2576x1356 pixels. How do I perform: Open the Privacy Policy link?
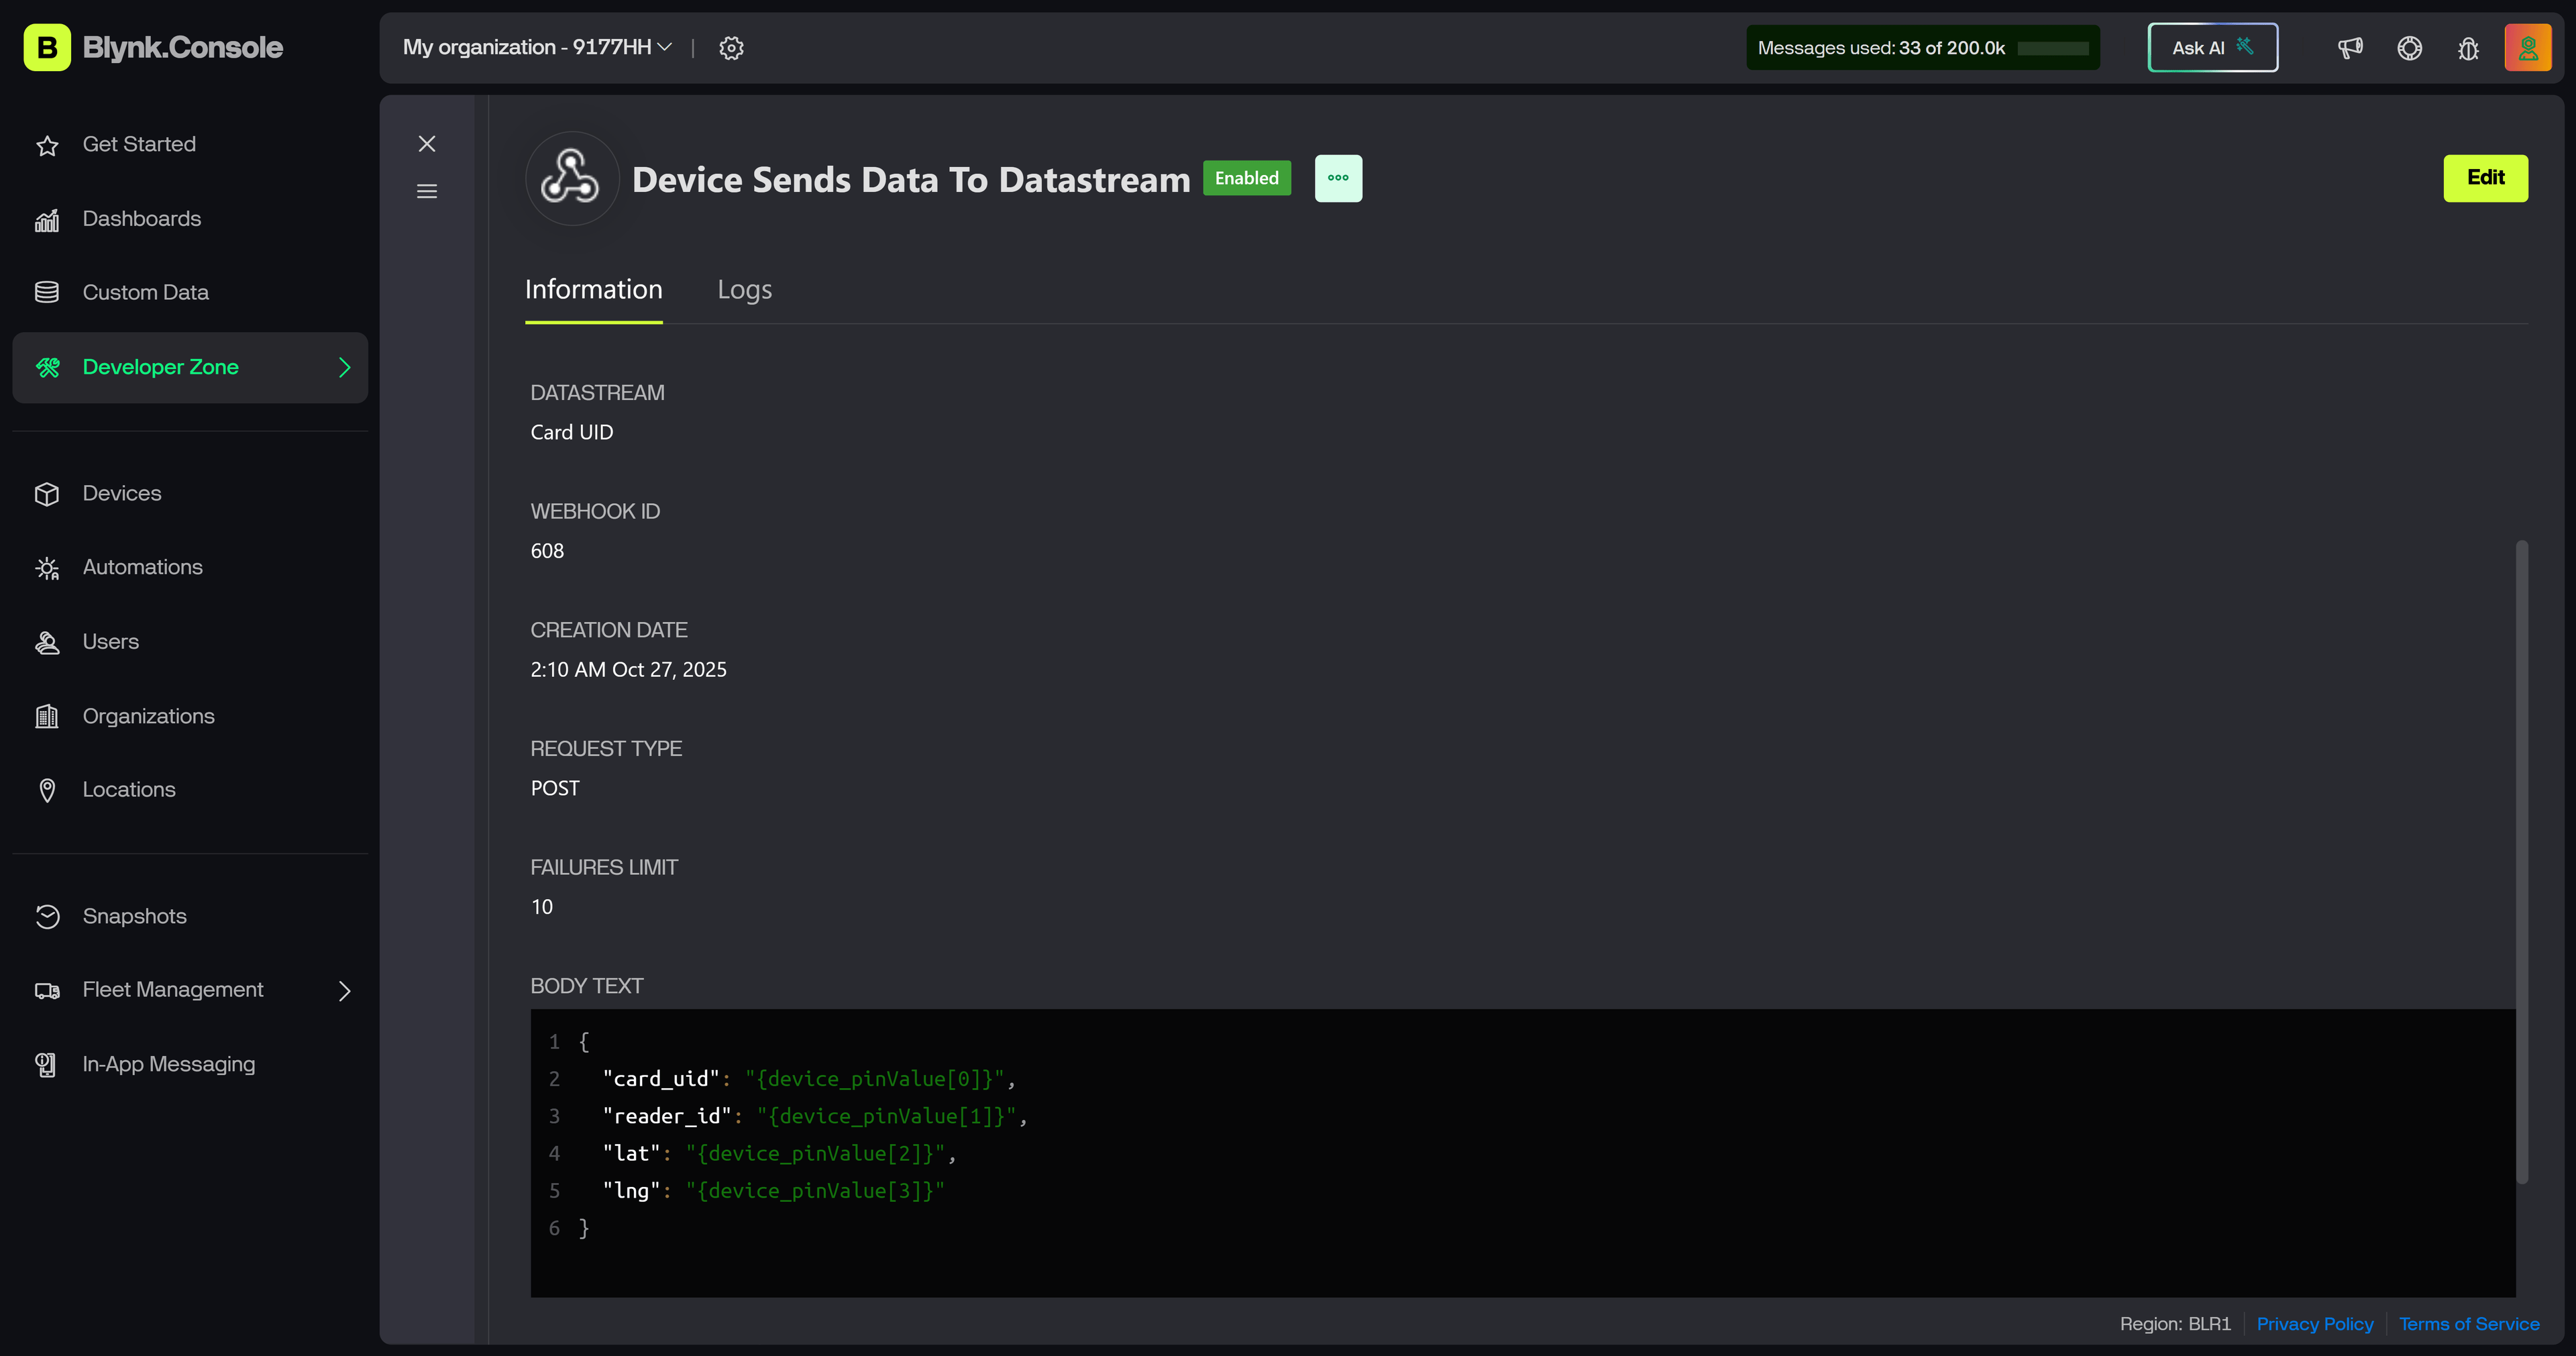2315,1323
